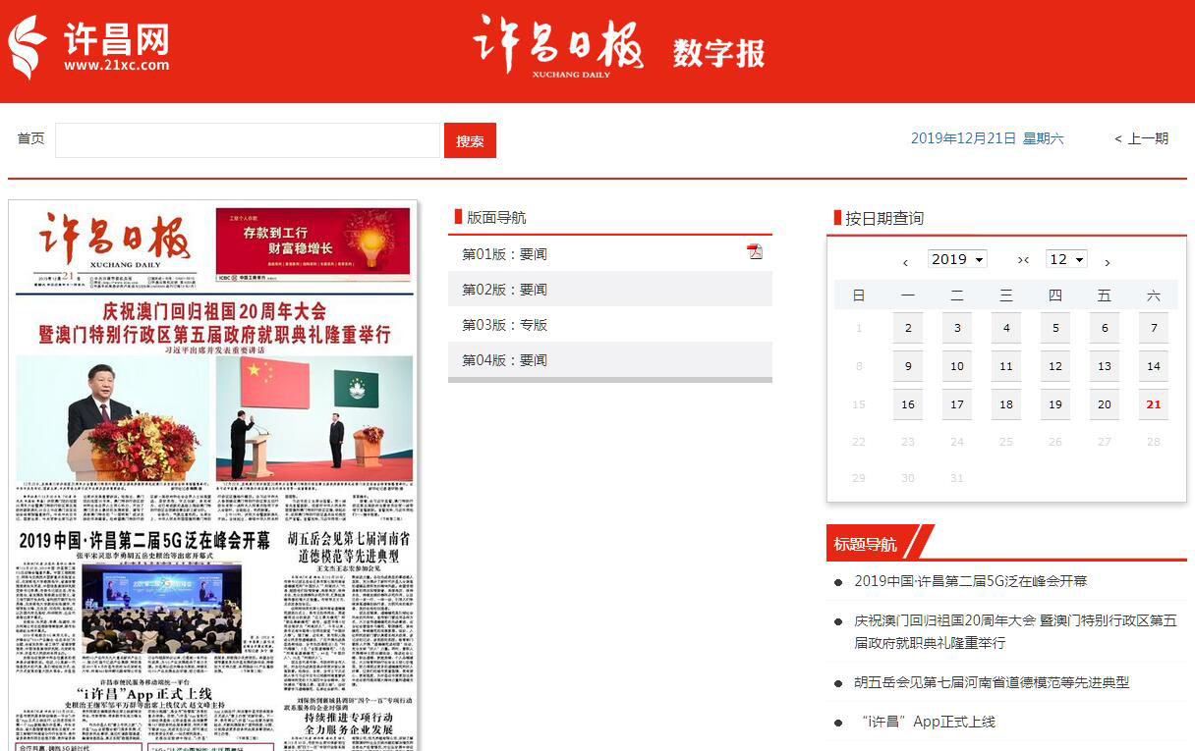
Task: Click the search text input field
Action: click(247, 140)
